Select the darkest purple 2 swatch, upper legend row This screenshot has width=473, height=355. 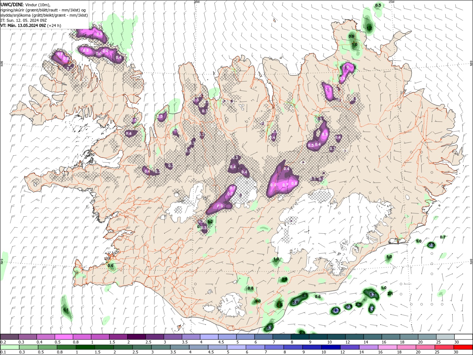136,337
